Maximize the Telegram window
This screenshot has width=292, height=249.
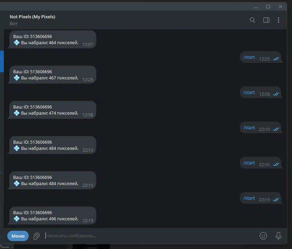click(x=268, y=7)
